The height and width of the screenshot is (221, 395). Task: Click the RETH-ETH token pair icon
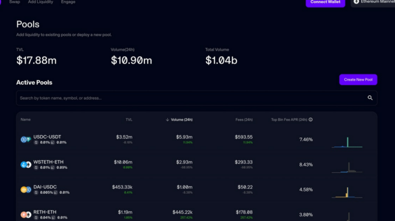pos(26,215)
